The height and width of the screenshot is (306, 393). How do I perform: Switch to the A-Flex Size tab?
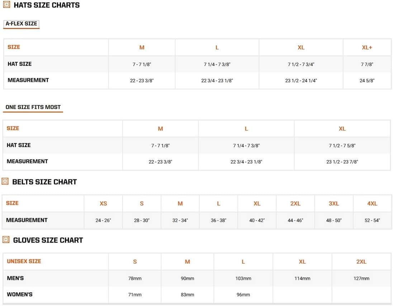point(21,24)
